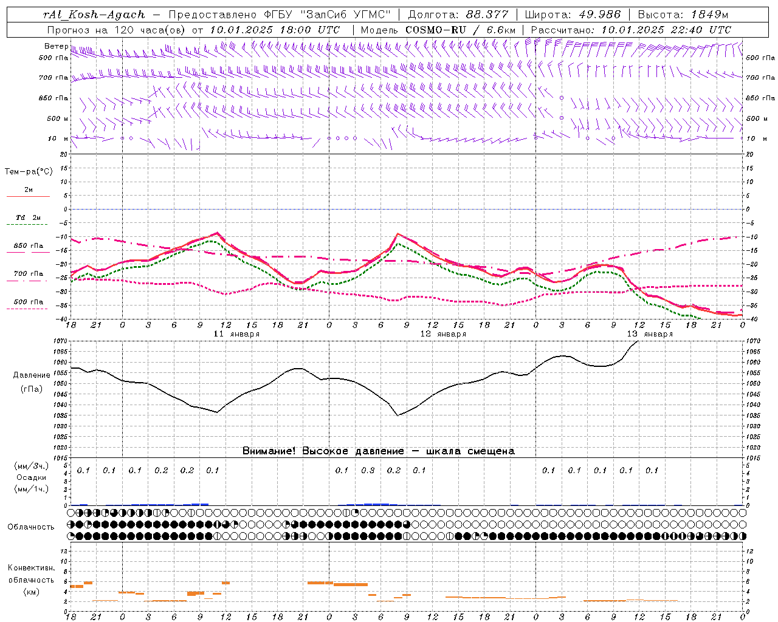Click the Тем-ра(°C) temperature axis label

[x=29, y=172]
